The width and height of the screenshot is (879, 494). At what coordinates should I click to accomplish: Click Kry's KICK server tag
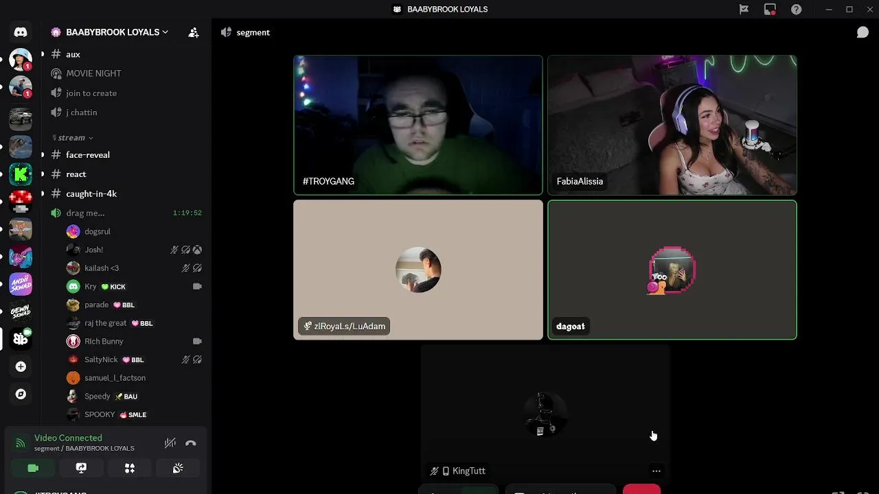click(x=113, y=287)
